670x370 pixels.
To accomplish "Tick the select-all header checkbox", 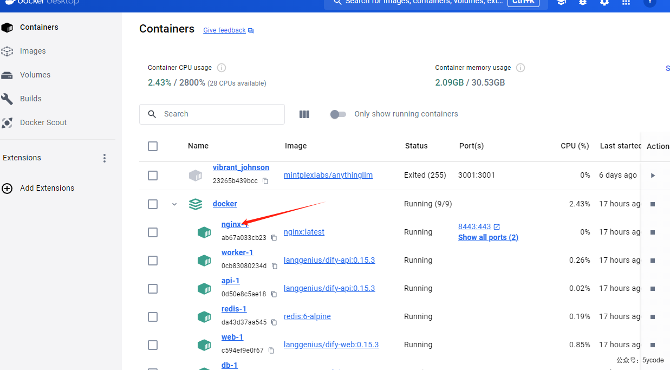I will coord(153,146).
